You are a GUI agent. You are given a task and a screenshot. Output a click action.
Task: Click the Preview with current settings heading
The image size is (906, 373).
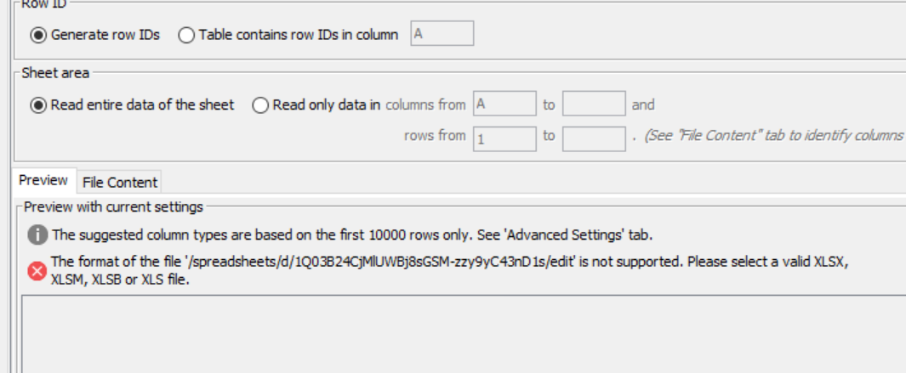click(113, 206)
